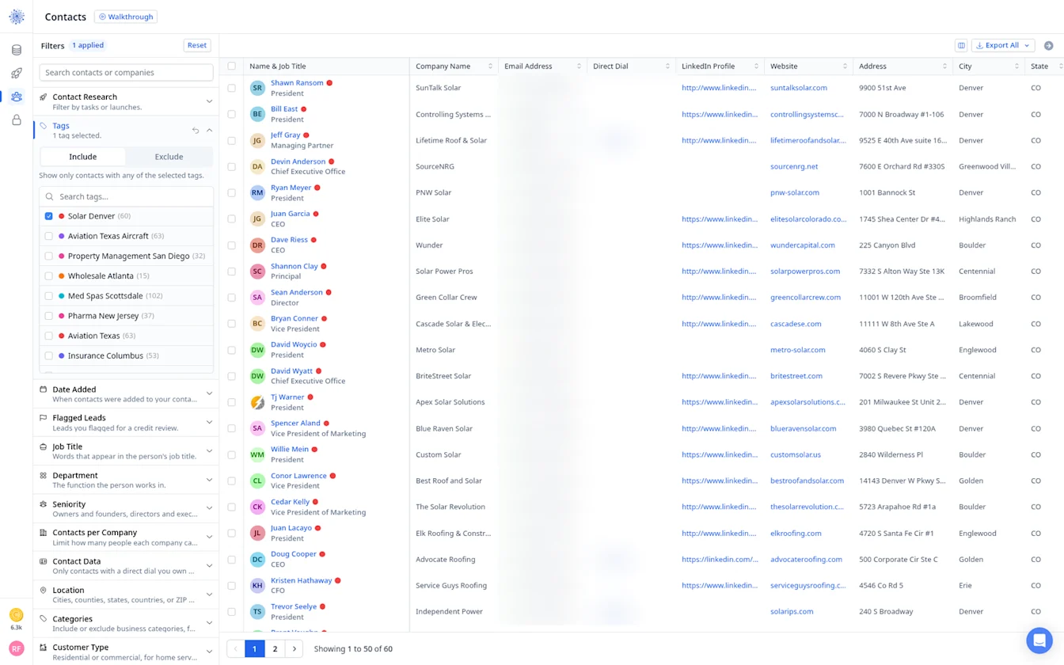Focus the Search tags field
This screenshot has height=665, width=1064.
tap(126, 196)
